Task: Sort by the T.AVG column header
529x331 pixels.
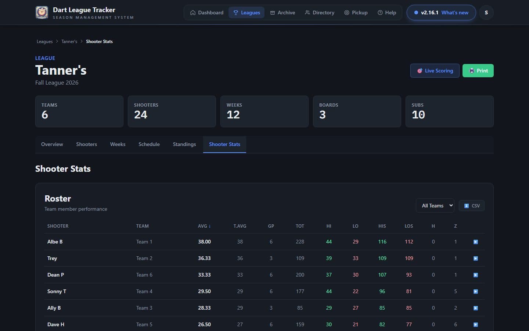Action: click(x=240, y=226)
